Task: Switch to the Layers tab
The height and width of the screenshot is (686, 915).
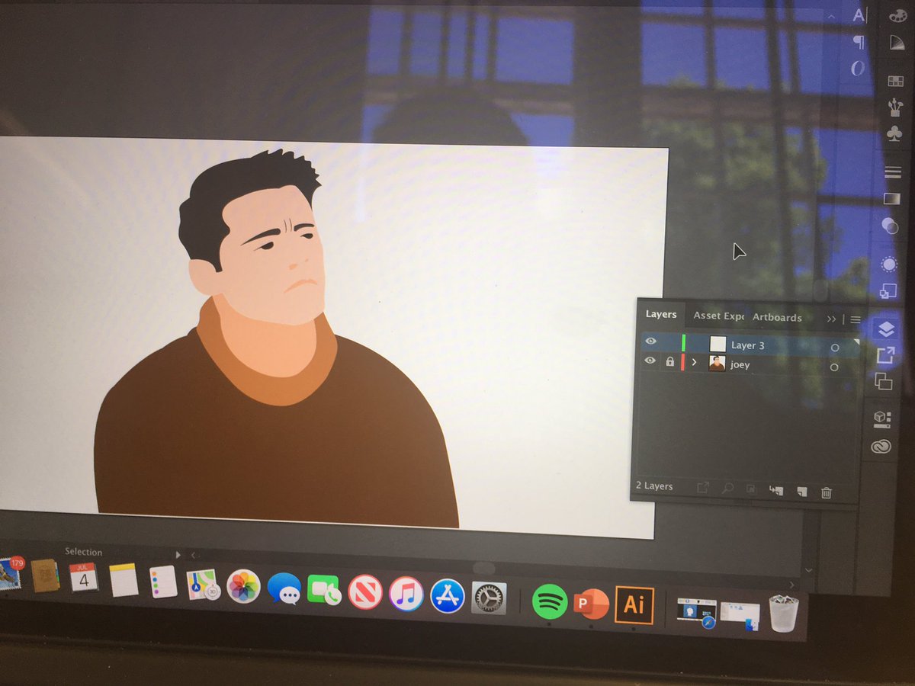Action: [x=661, y=314]
